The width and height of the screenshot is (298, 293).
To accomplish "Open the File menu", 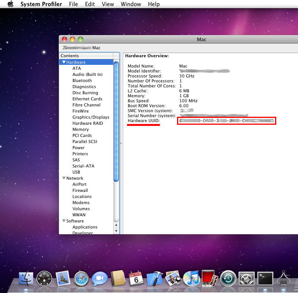I will point(73,4).
